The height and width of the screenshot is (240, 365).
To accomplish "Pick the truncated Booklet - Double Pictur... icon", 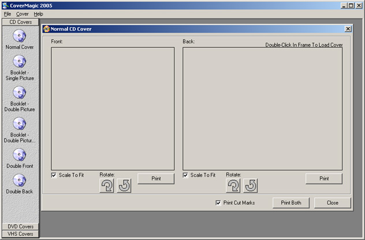I will (19, 123).
